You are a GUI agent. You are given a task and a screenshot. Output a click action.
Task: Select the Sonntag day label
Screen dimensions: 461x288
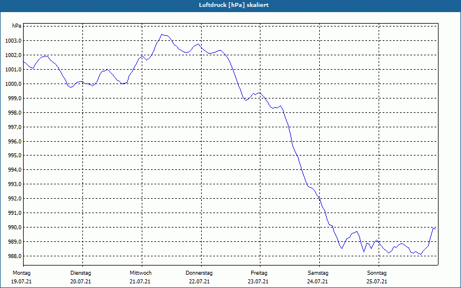(377, 273)
